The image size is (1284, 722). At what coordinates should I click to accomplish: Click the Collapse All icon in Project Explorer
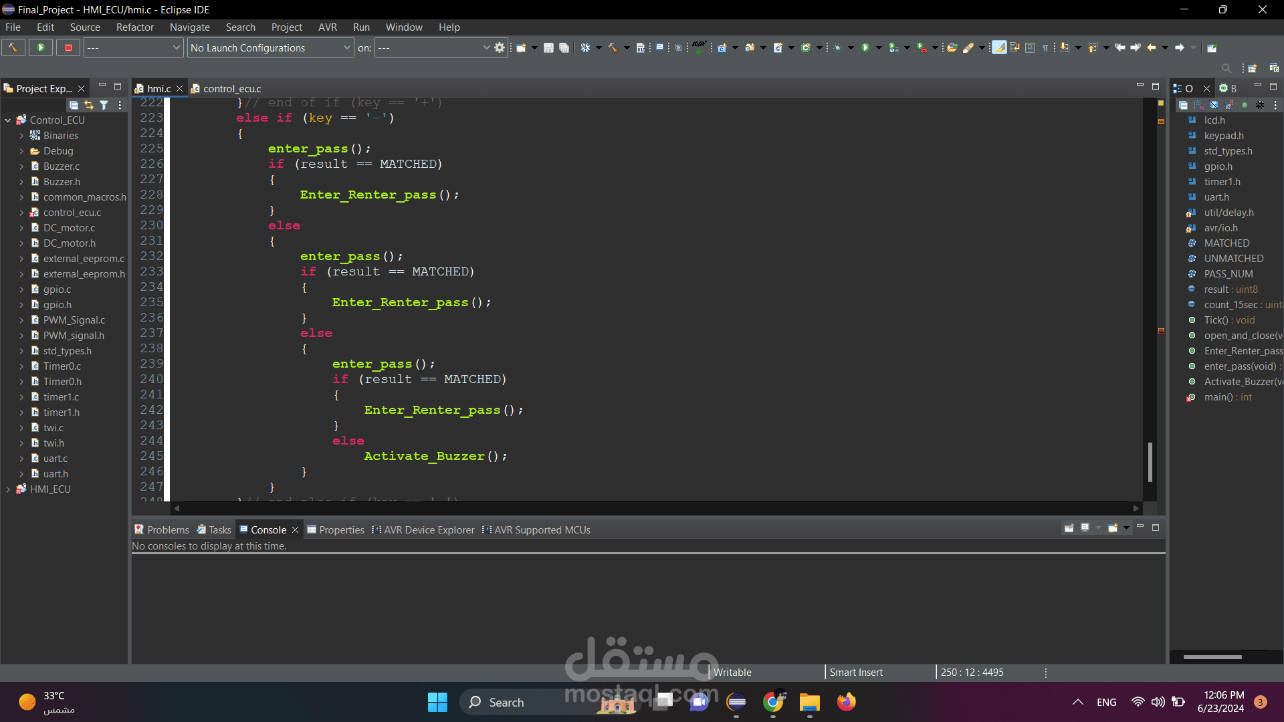click(74, 105)
